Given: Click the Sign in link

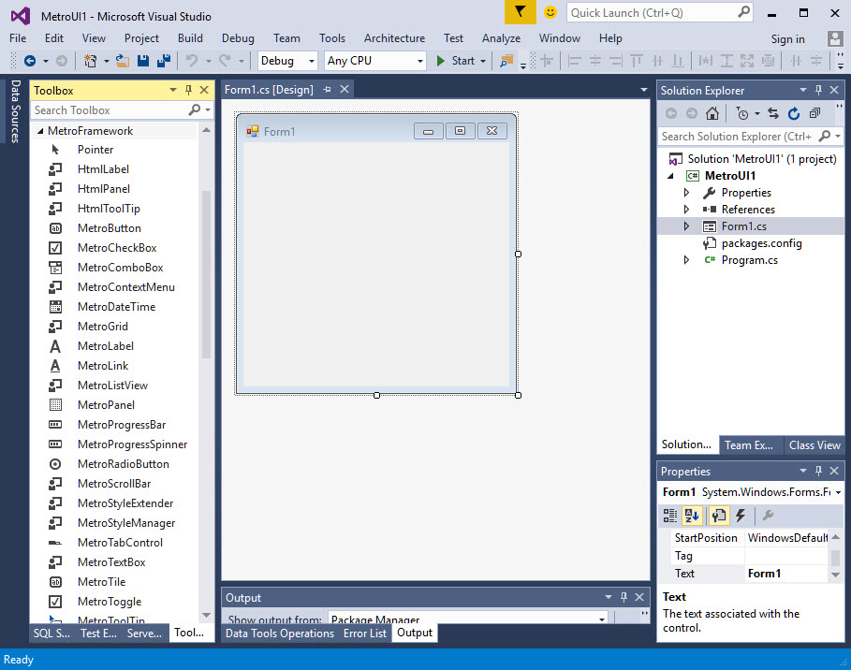Looking at the screenshot, I should [787, 39].
